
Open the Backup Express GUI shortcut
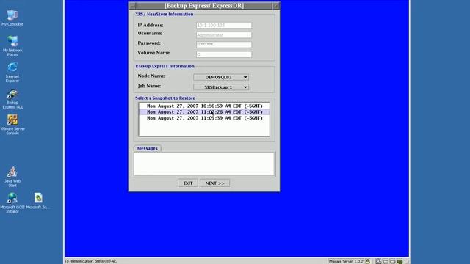(x=12, y=99)
